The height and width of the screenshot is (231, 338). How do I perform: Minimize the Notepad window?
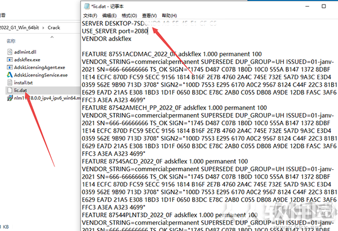308,6
